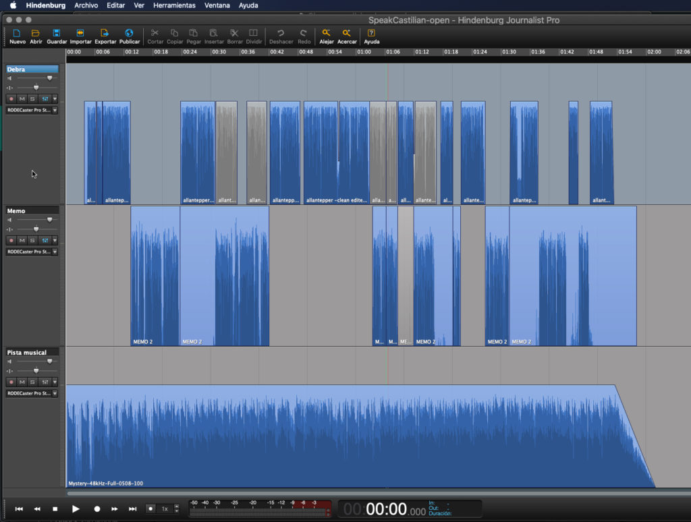Expand Pista musical track options arrow
691x522 pixels.
(55, 382)
